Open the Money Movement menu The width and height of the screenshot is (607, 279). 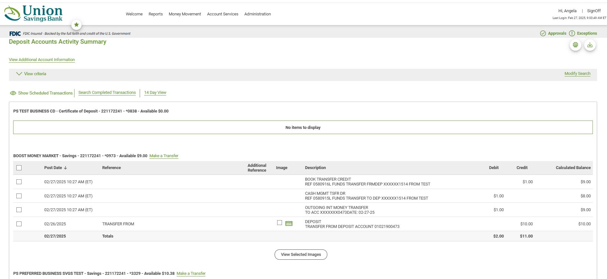[185, 14]
